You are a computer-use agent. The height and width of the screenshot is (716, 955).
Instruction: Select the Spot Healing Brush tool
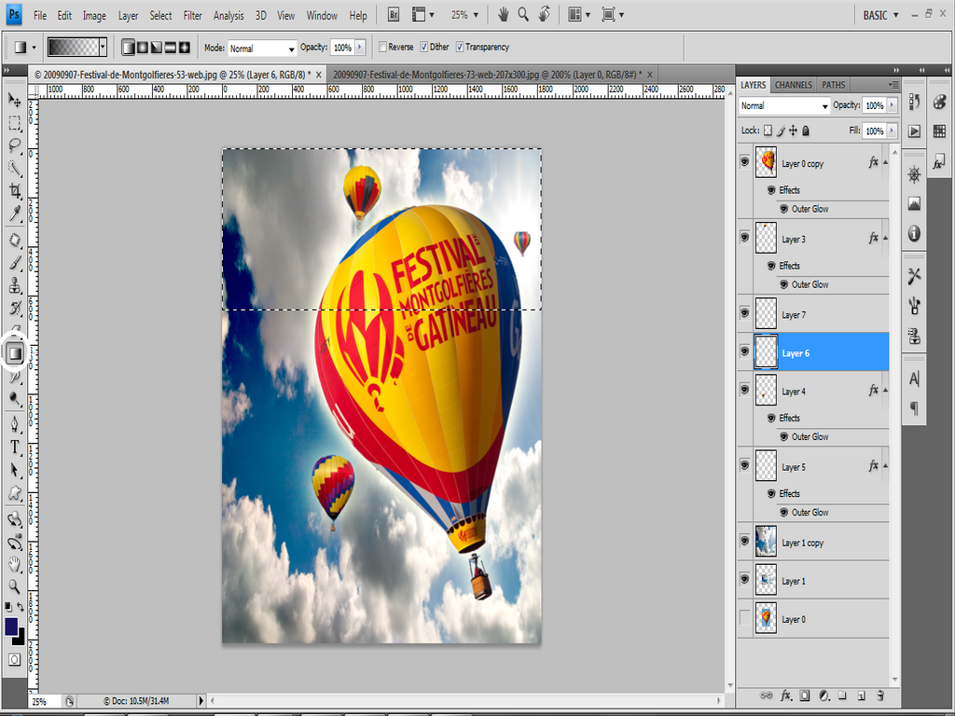point(15,240)
